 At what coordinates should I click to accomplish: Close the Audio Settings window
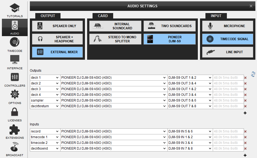click(251, 6)
